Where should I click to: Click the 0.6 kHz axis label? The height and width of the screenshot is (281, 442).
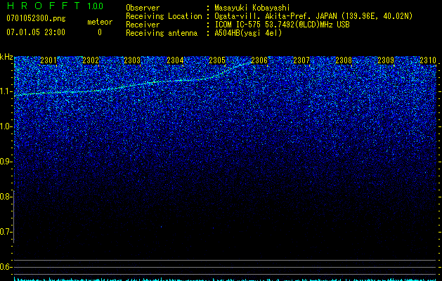tap(6, 267)
